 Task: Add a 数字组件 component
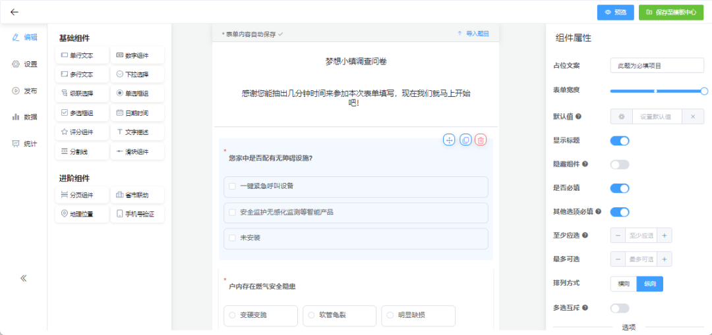tap(137, 55)
